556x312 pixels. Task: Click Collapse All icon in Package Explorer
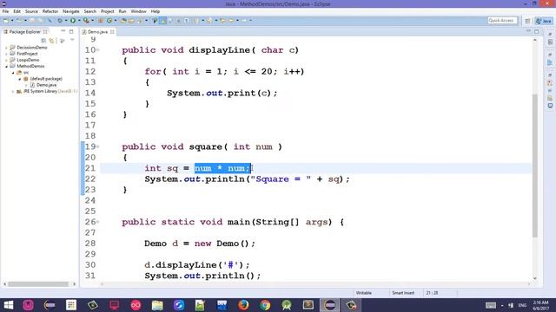coord(43,41)
